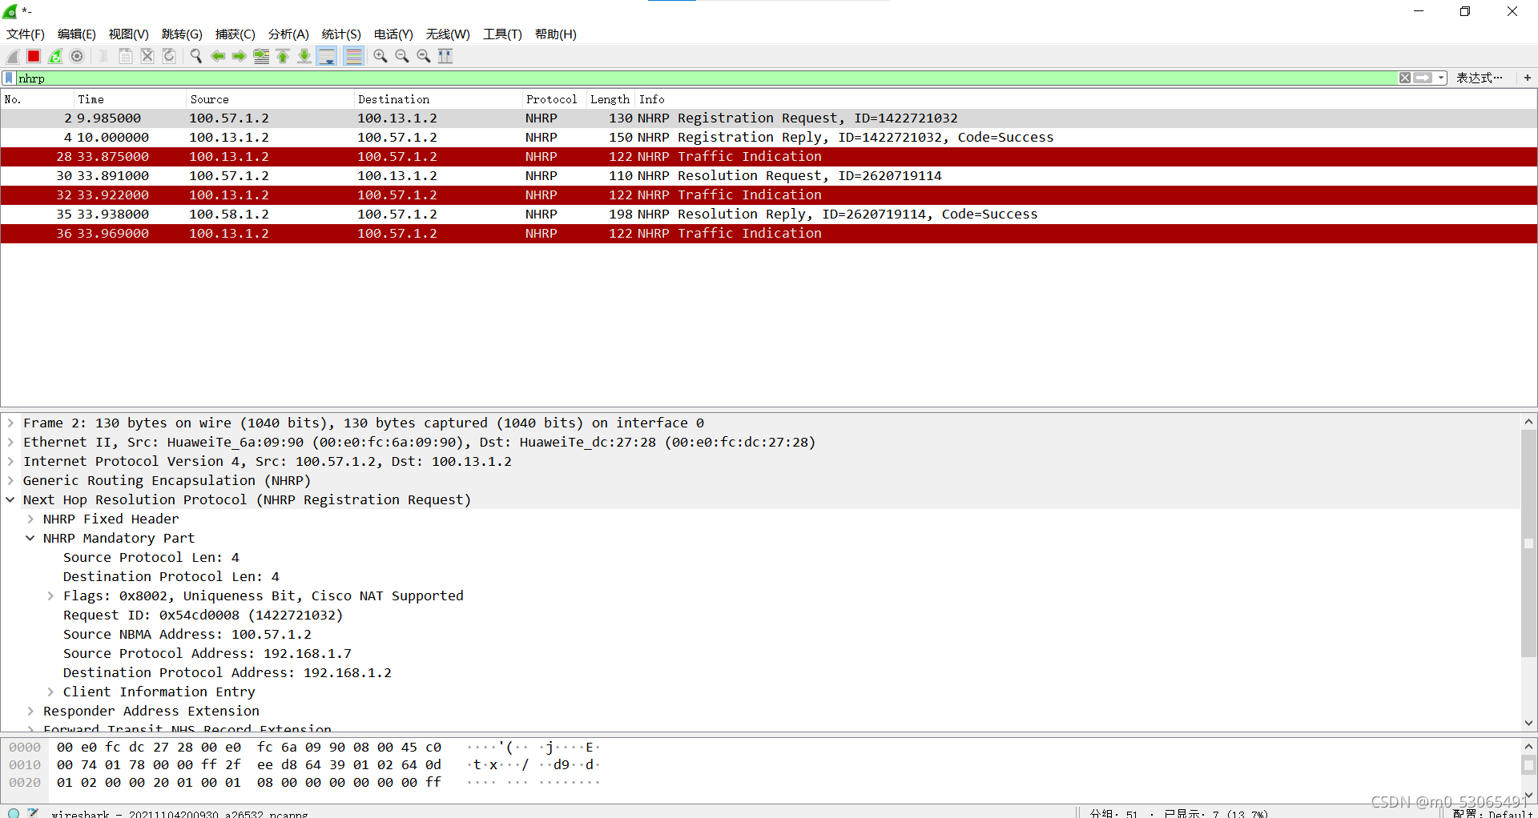The image size is (1538, 818).
Task: Open the 工具(T) menu
Action: pyautogui.click(x=502, y=34)
